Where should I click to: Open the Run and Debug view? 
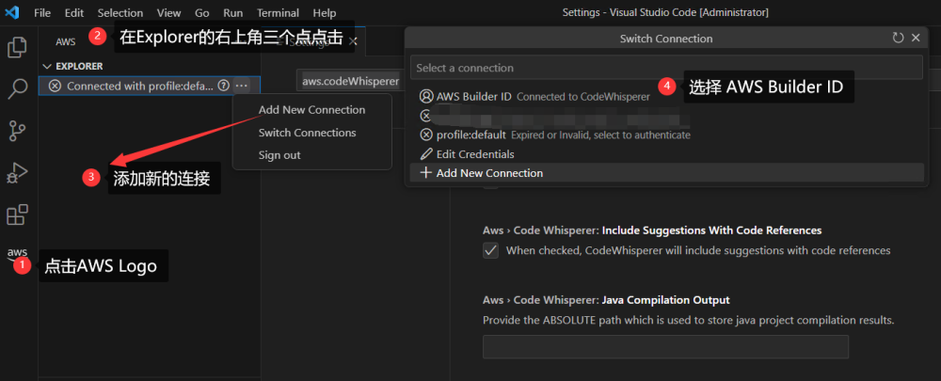pos(17,173)
